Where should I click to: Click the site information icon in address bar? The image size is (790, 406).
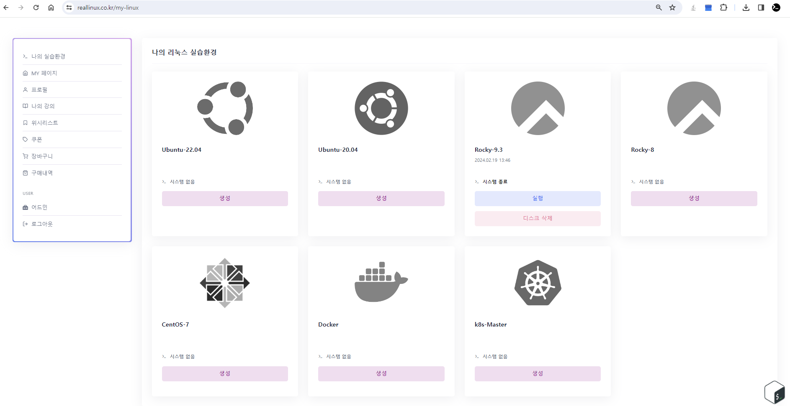point(69,8)
